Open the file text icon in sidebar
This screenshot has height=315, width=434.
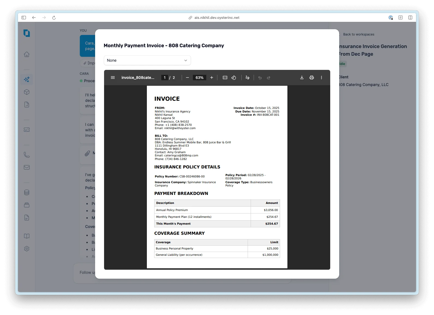pyautogui.click(x=27, y=218)
